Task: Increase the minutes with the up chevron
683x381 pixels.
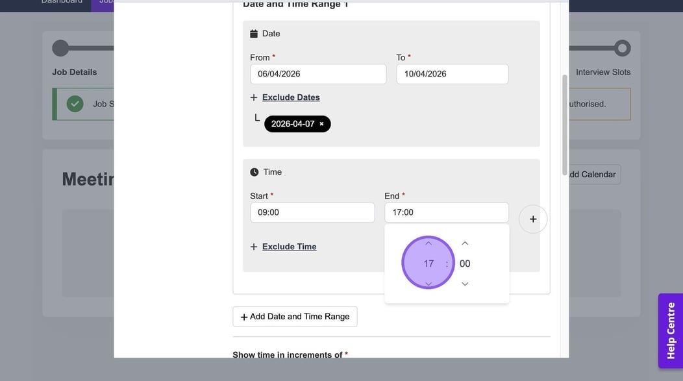Action: tap(465, 243)
